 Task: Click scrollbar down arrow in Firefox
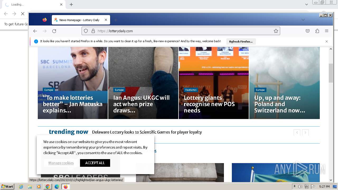point(331,180)
